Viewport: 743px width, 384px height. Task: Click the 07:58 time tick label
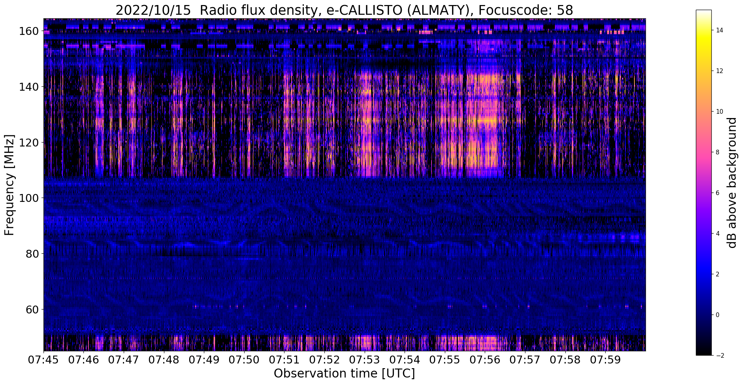[566, 360]
